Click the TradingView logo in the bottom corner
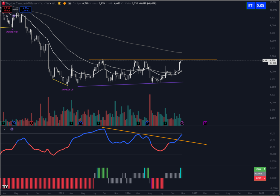The image size is (280, 196). coord(5,186)
